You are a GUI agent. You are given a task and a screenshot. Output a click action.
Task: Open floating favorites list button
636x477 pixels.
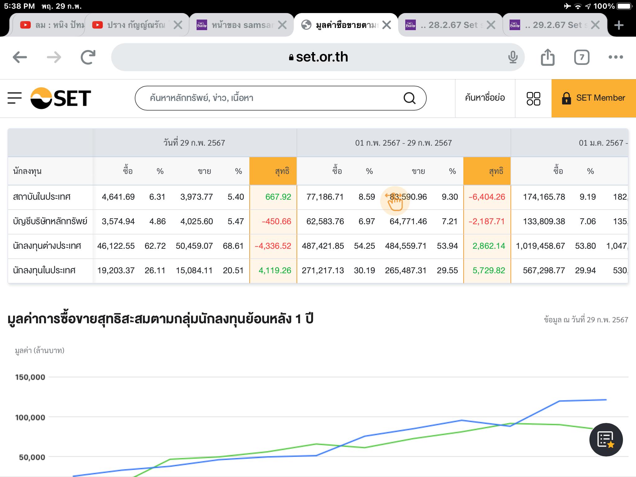click(606, 439)
